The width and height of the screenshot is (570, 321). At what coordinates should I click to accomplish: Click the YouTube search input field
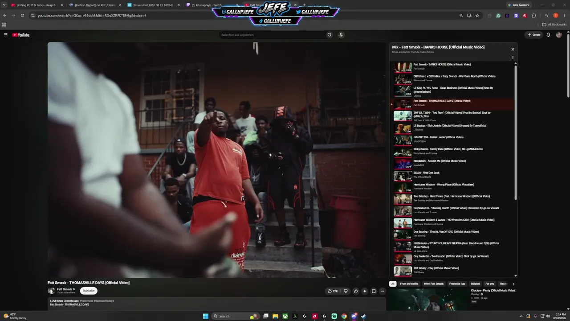[272, 35]
